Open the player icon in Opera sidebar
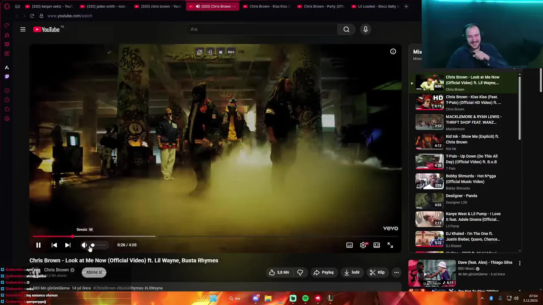The width and height of the screenshot is (543, 305). pyautogui.click(x=7, y=91)
